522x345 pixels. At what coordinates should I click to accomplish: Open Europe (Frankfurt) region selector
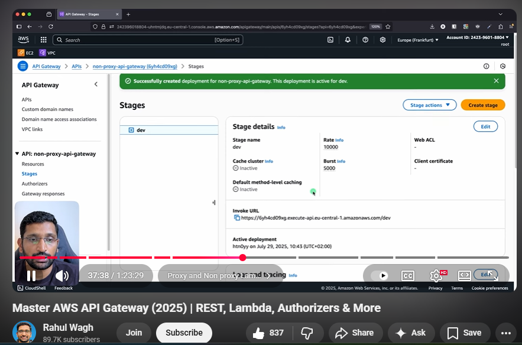tap(418, 40)
